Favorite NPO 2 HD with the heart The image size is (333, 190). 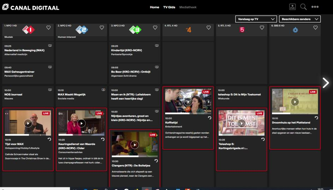[x=102, y=28]
